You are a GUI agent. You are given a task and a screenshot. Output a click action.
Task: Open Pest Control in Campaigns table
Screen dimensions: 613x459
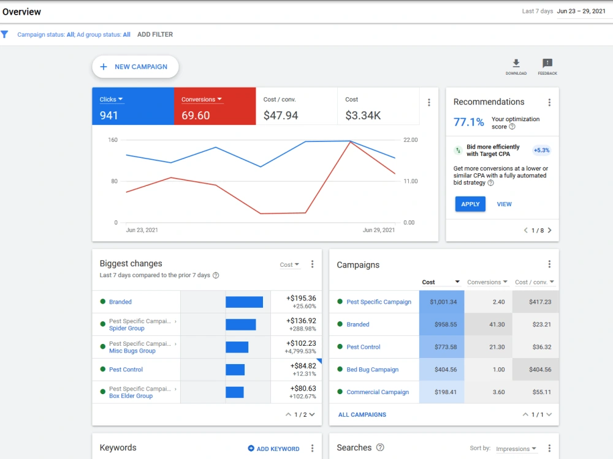point(363,347)
